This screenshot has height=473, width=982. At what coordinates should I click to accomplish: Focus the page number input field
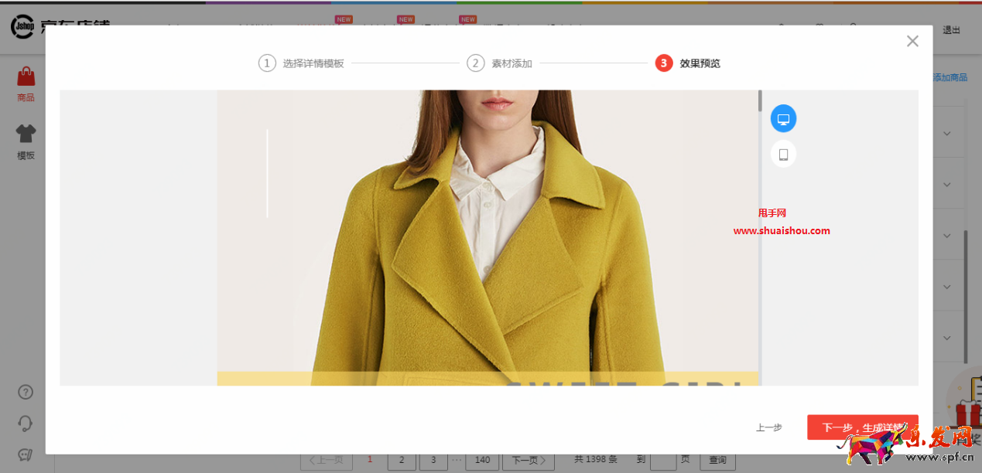663,460
